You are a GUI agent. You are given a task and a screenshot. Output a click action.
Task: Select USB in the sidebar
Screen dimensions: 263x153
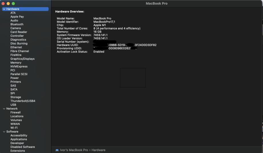pyautogui.click(x=13, y=105)
